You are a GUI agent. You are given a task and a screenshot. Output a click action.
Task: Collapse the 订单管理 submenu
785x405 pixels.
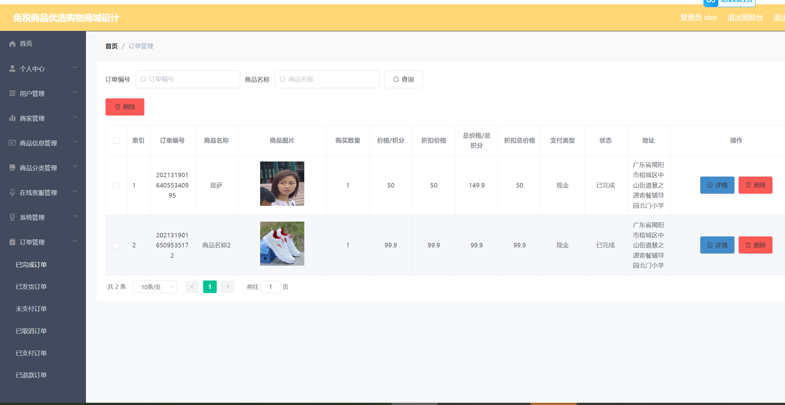(x=75, y=241)
